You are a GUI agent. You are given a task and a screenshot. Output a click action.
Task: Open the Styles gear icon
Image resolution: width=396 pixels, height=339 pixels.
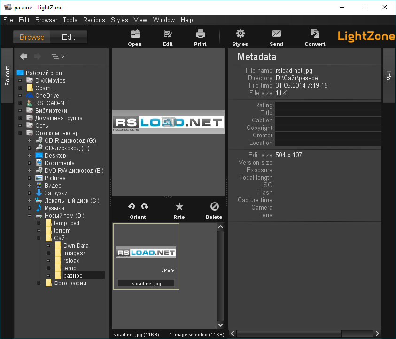pos(240,38)
